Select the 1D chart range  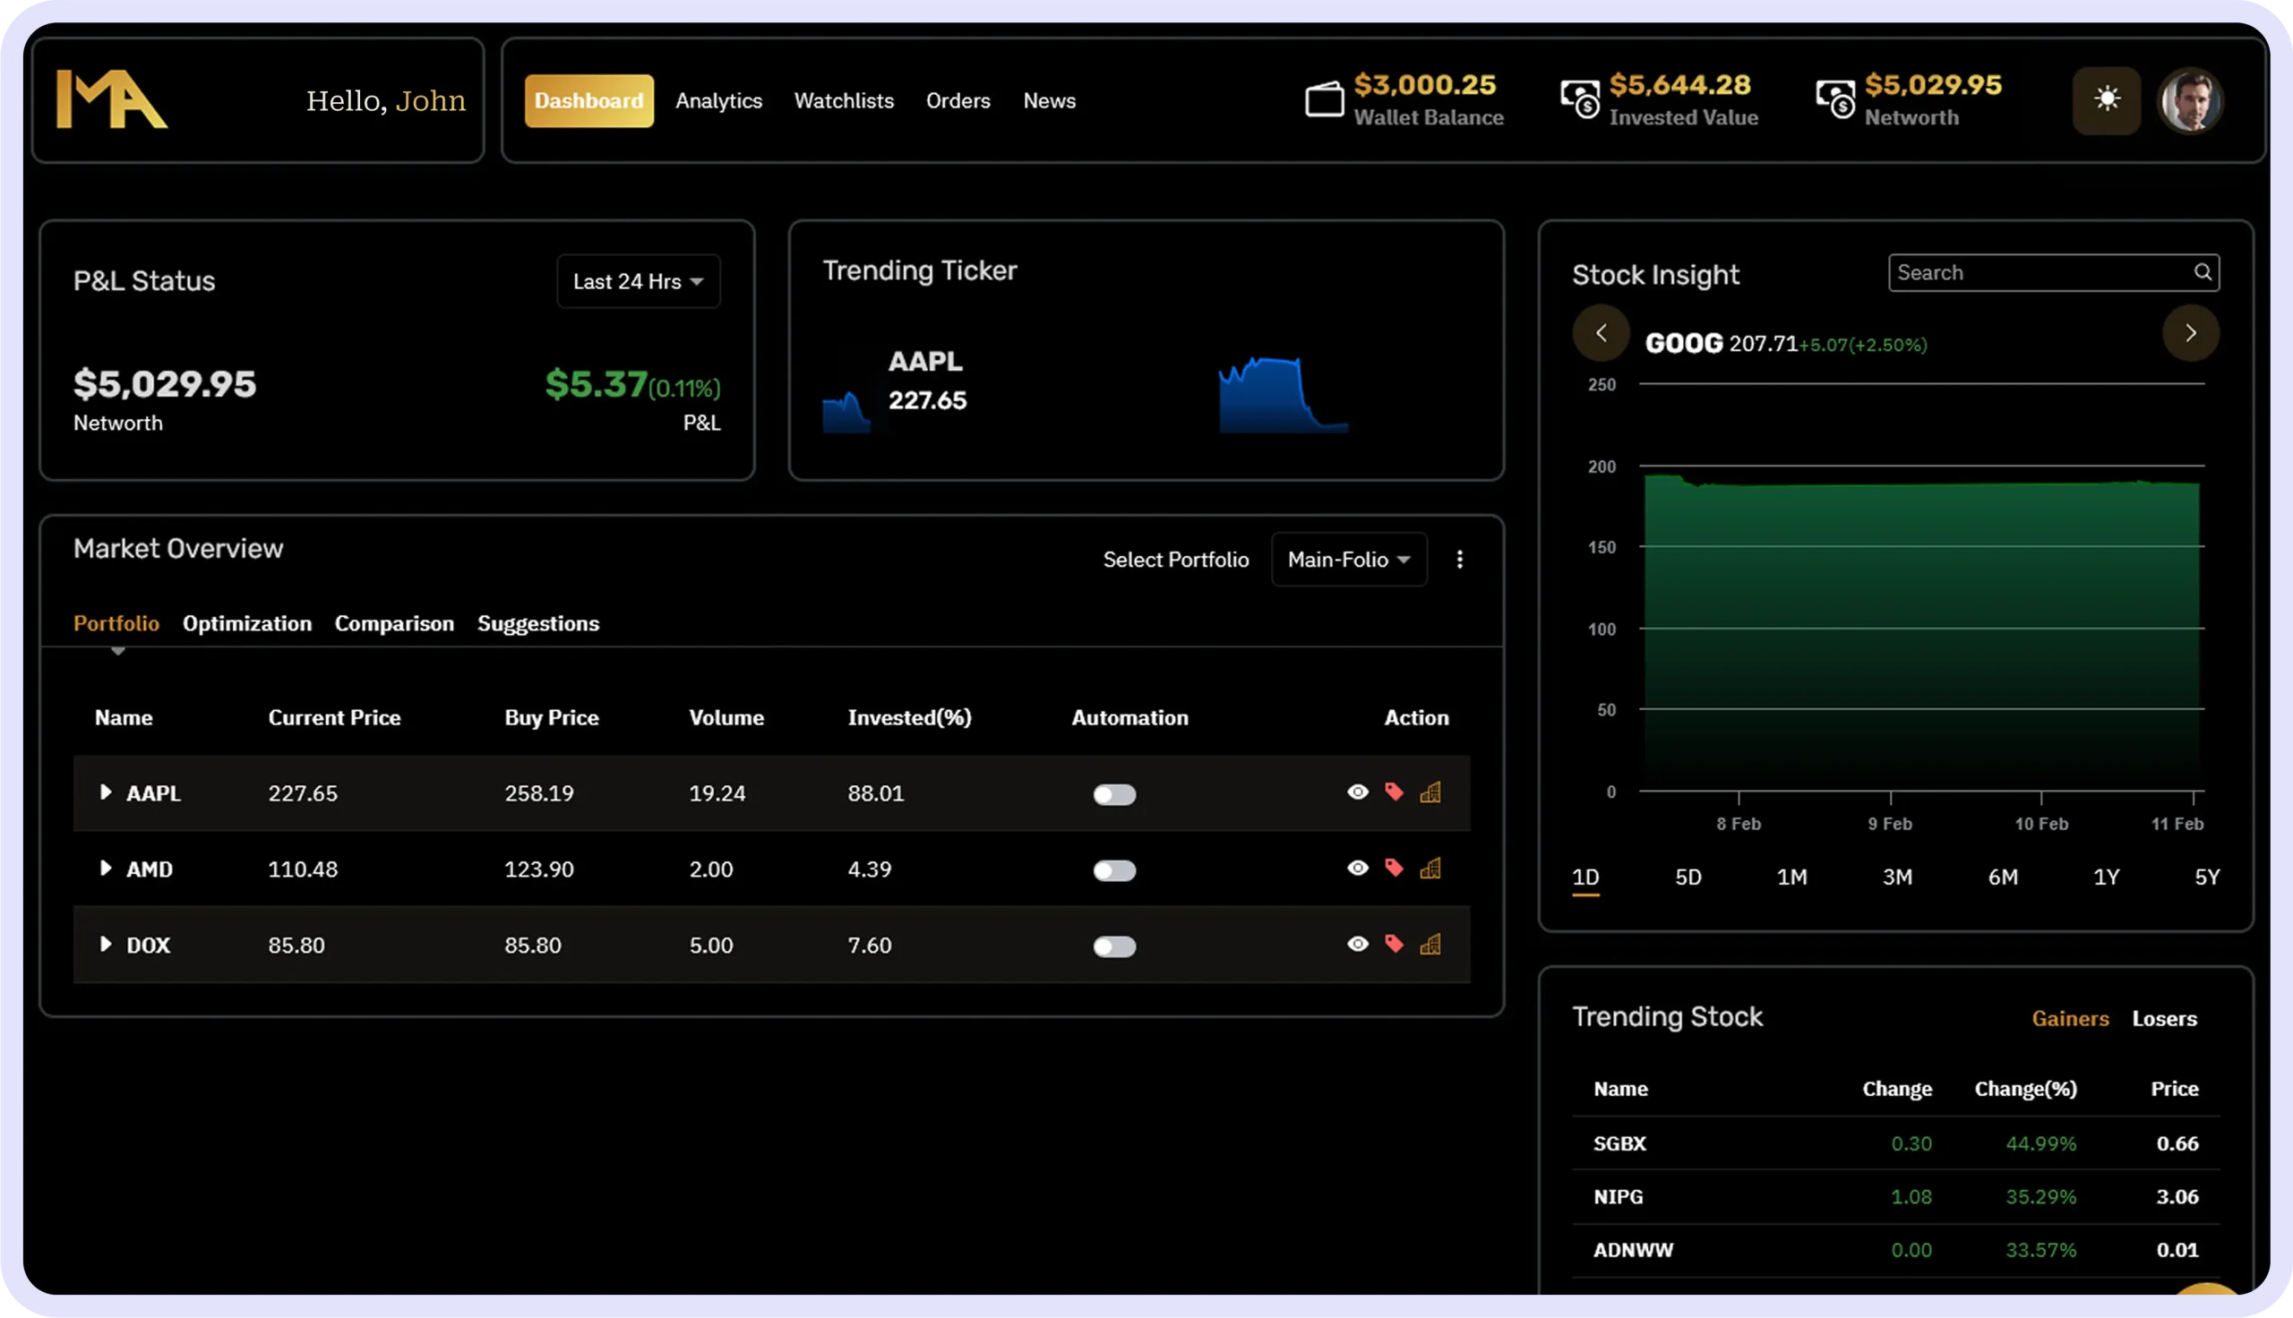[1585, 877]
